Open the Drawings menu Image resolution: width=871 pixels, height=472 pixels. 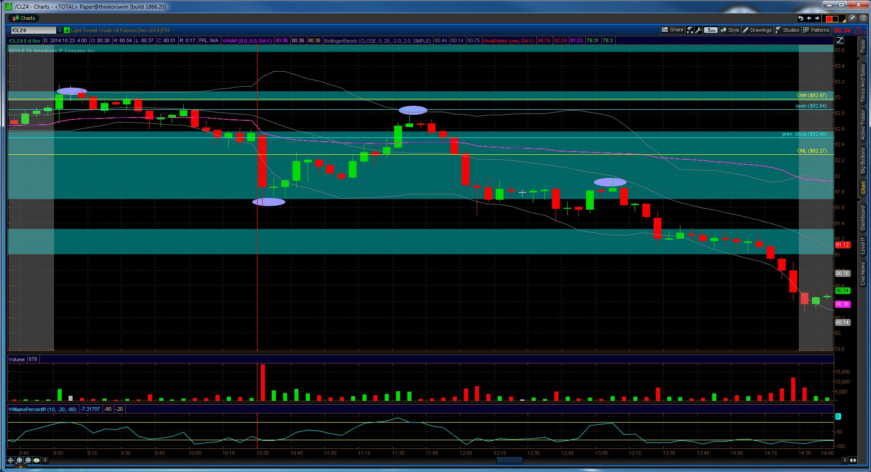point(757,30)
